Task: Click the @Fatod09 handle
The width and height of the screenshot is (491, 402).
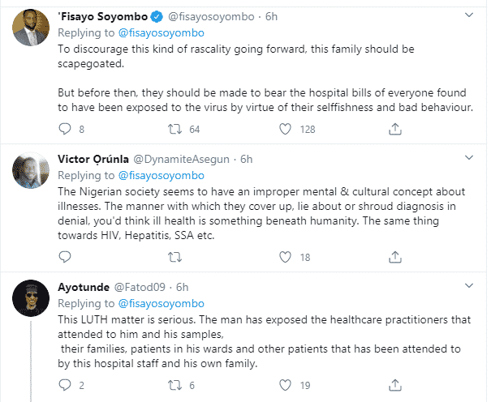Action: tap(147, 288)
